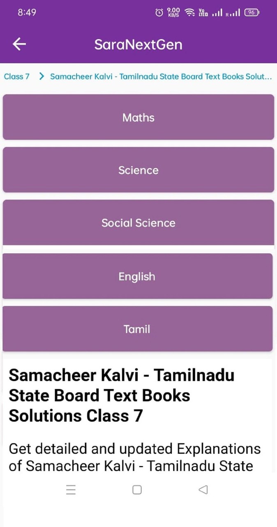Click the SaraNextGen app title

pyautogui.click(x=138, y=44)
